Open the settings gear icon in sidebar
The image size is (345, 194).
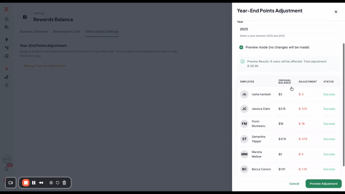(6, 69)
